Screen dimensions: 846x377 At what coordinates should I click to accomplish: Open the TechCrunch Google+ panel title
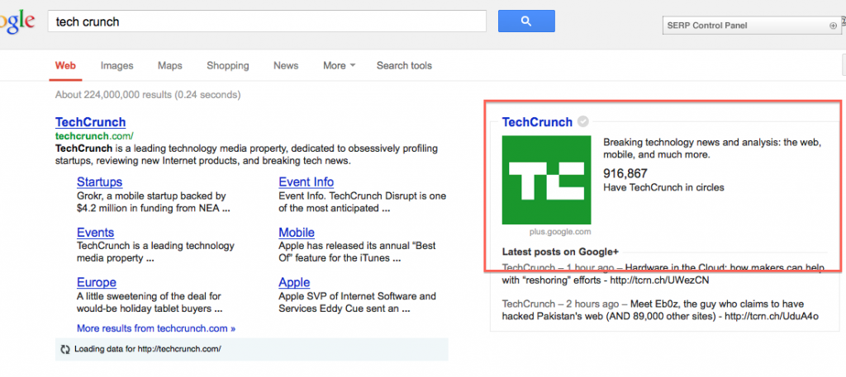pyautogui.click(x=537, y=122)
